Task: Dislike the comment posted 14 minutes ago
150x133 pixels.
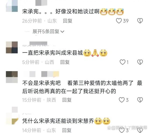Action: pyautogui.click(x=140, y=130)
